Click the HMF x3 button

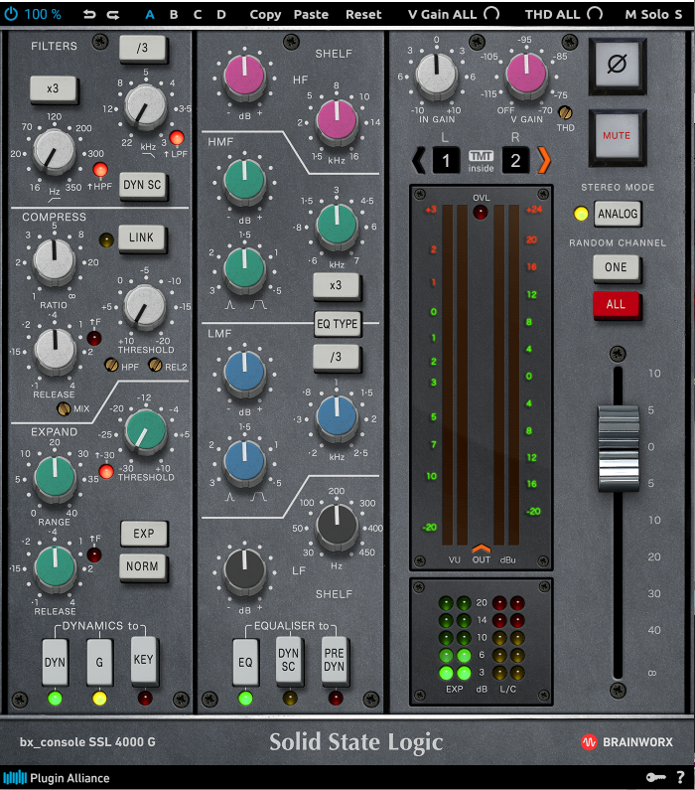pos(336,285)
